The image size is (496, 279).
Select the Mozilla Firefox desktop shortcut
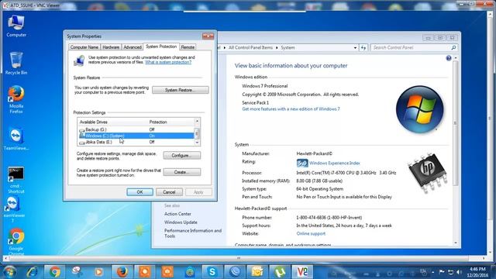[16, 100]
